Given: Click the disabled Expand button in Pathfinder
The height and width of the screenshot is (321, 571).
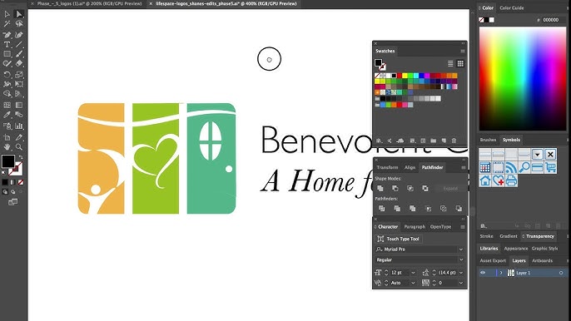Looking at the screenshot, I should click(x=450, y=188).
